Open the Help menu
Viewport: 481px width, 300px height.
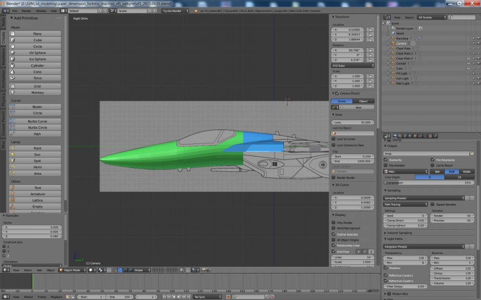tap(54, 11)
